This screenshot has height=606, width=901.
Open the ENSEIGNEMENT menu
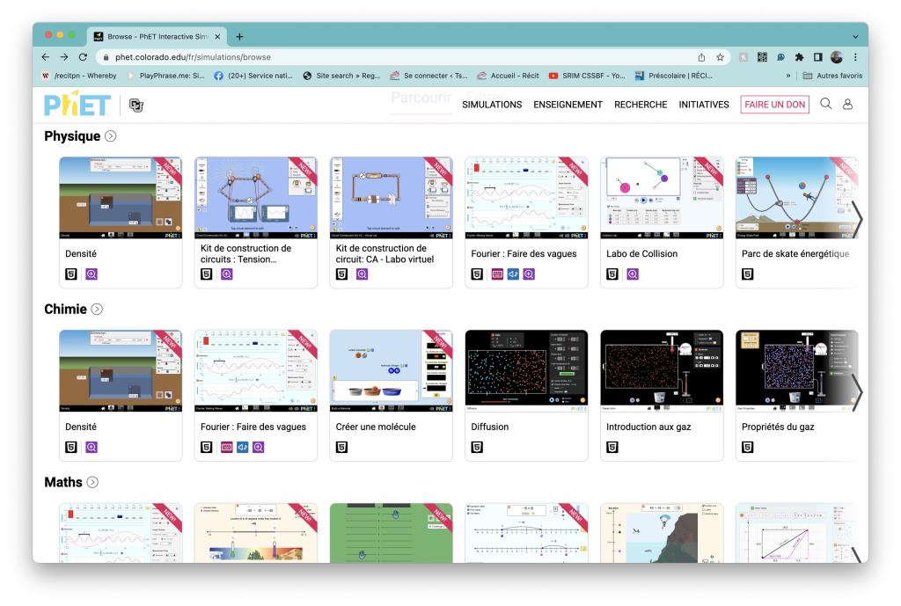click(568, 105)
